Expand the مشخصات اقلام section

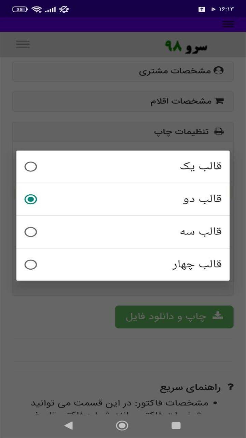181,101
